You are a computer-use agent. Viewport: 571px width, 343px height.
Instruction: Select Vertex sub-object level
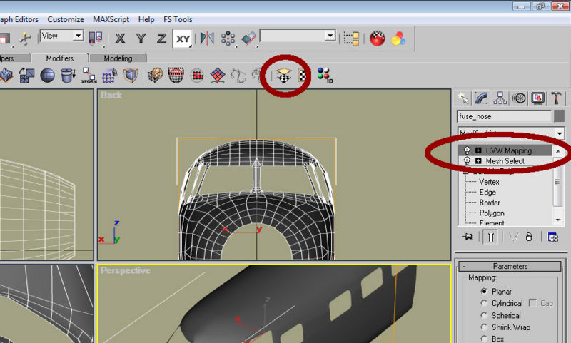(489, 182)
